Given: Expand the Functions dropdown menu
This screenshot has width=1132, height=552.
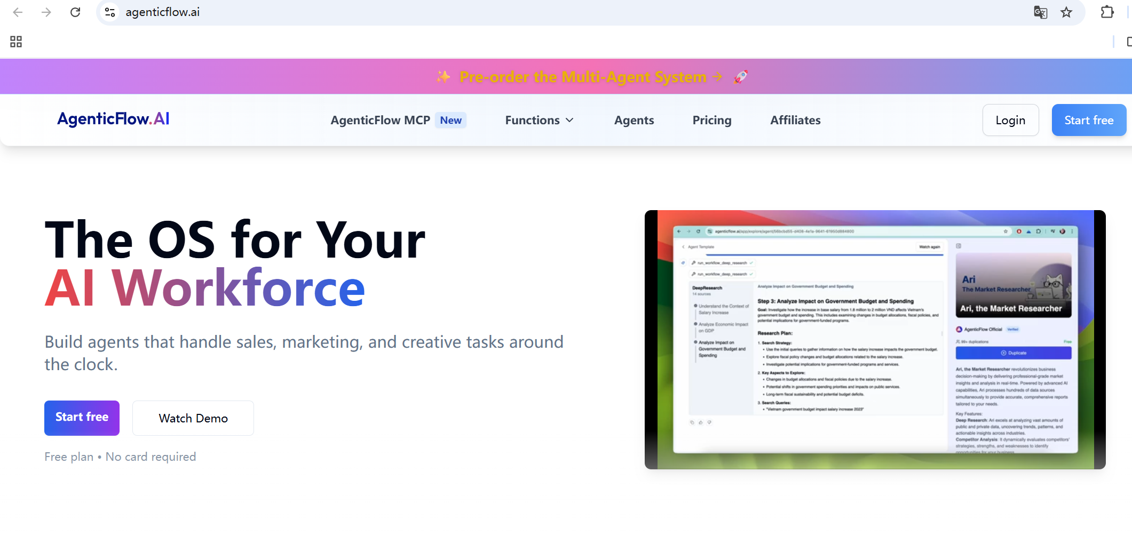Looking at the screenshot, I should click(539, 120).
